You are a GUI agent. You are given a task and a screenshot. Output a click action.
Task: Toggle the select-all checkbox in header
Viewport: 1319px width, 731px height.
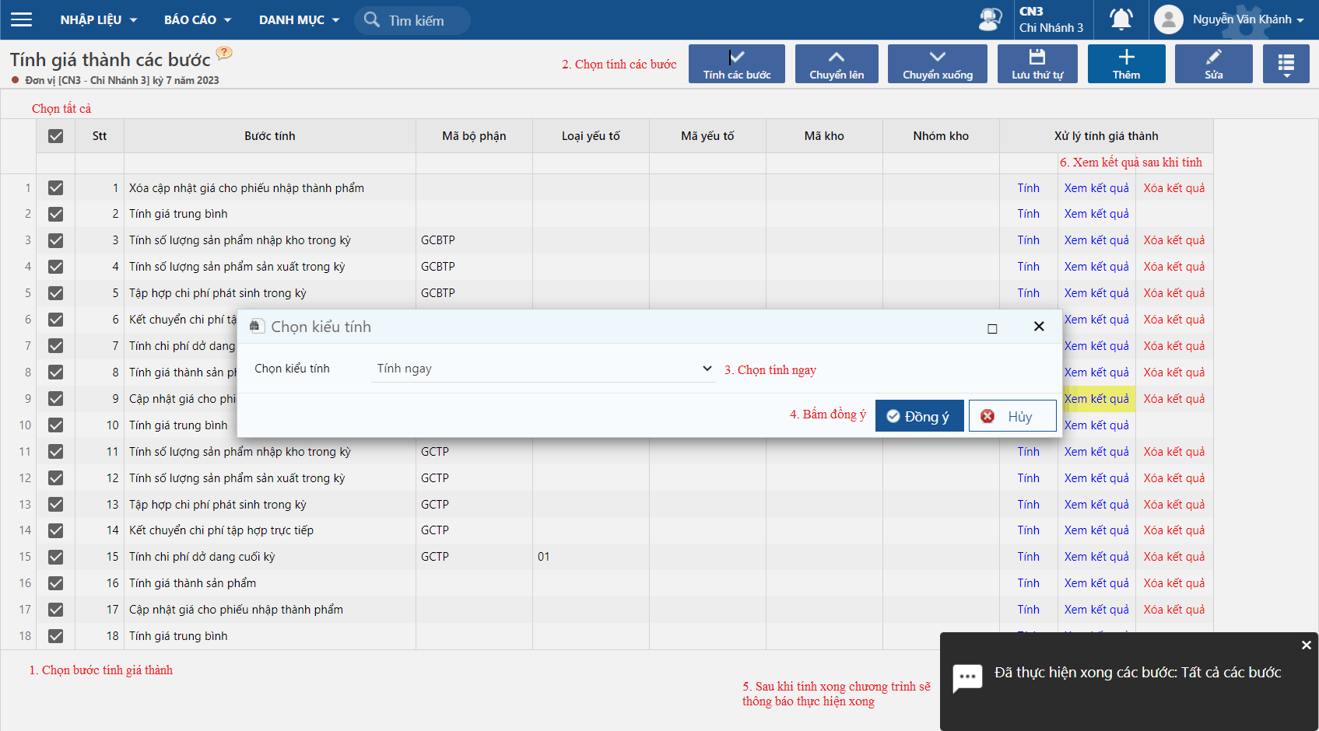56,136
